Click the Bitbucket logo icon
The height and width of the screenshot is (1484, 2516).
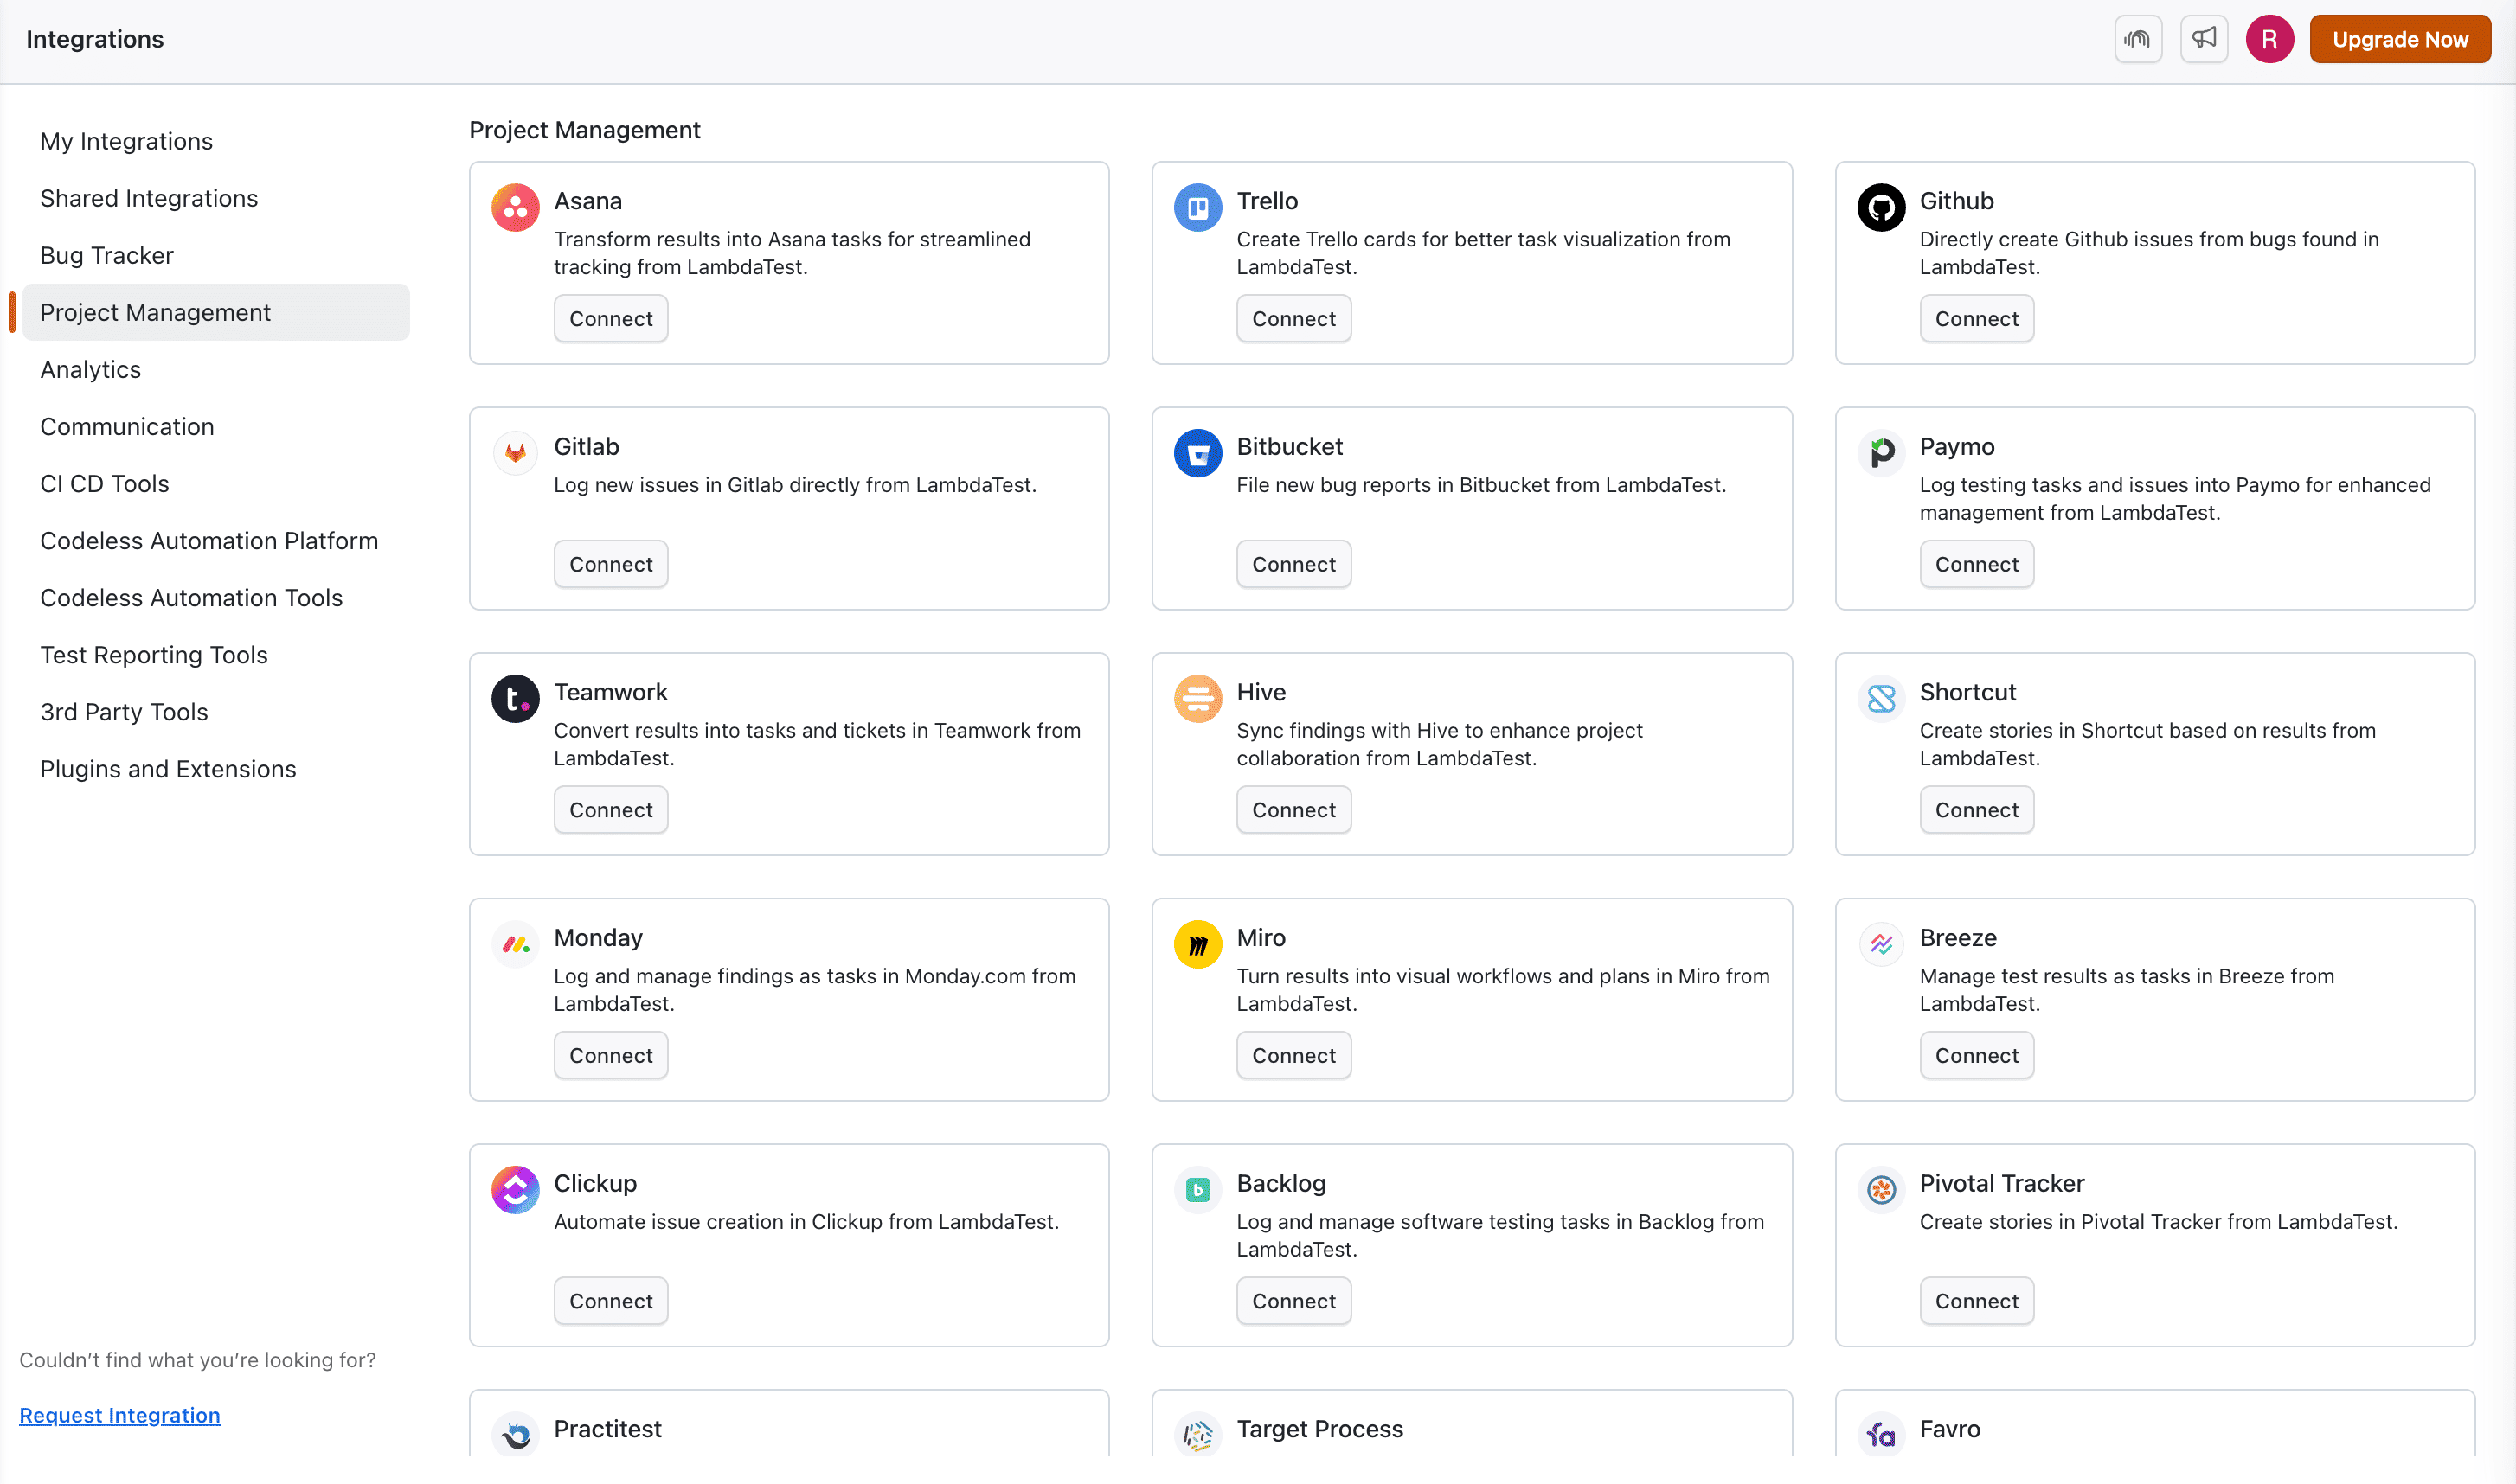pyautogui.click(x=1197, y=453)
